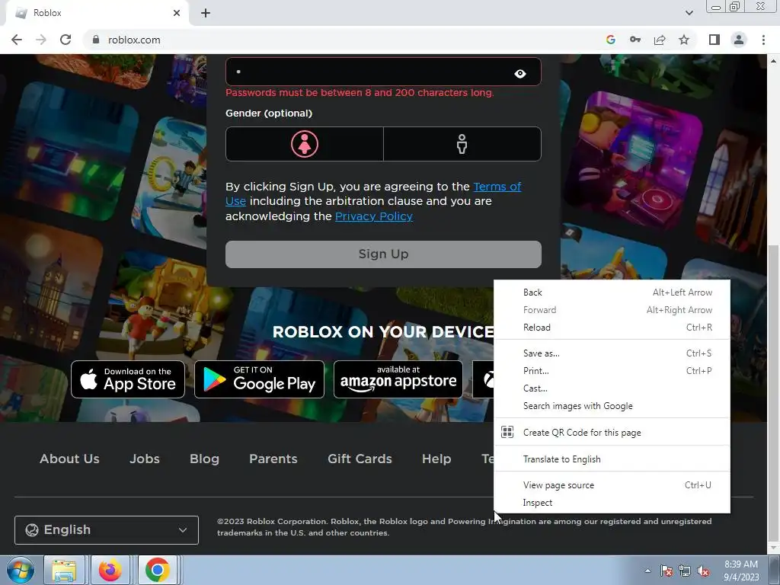
Task: Open the Help footer link
Action: (x=436, y=459)
